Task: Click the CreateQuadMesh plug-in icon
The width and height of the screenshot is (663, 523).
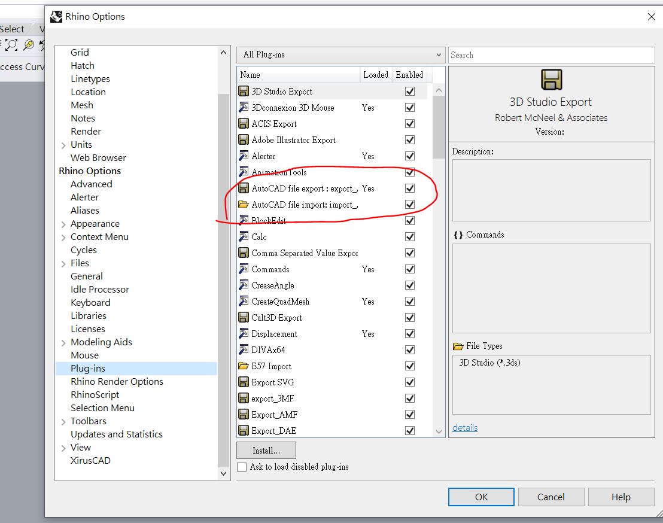Action: click(x=244, y=302)
